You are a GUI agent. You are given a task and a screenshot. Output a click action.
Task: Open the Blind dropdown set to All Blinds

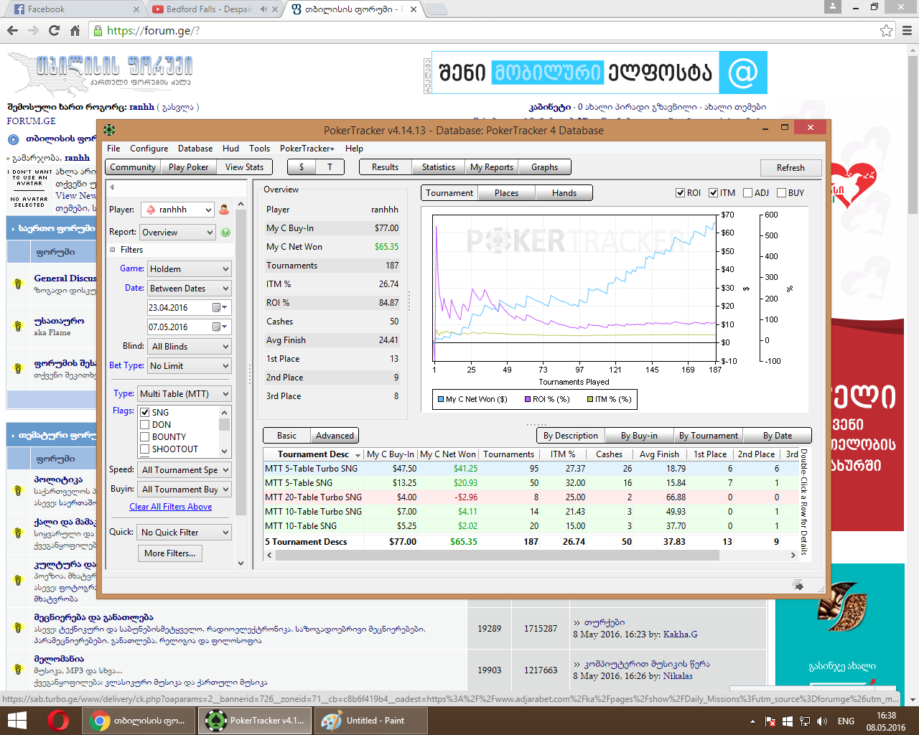tap(190, 347)
